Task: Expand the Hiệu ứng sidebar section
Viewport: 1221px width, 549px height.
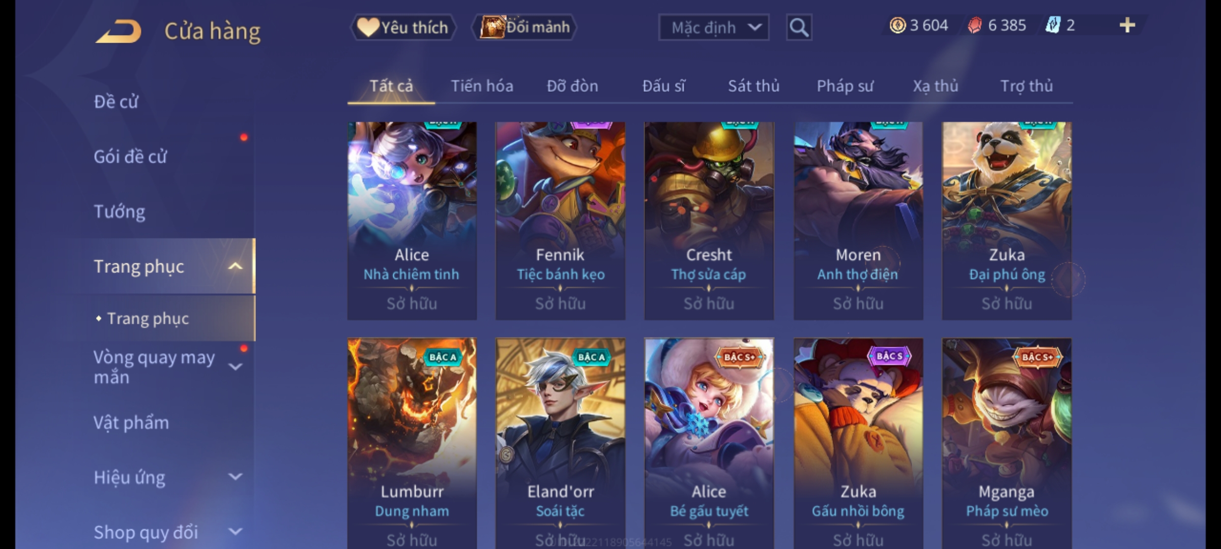Action: pyautogui.click(x=235, y=477)
